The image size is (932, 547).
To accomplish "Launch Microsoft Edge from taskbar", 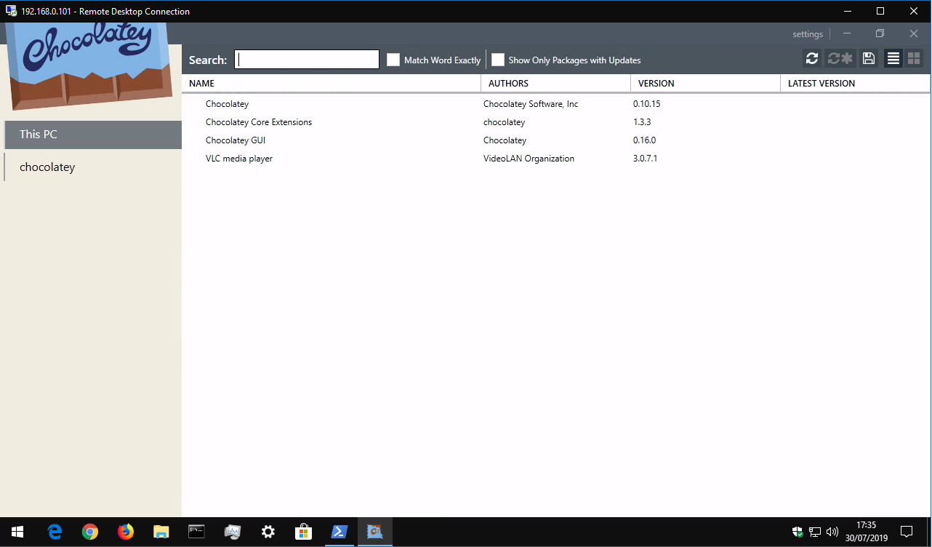I will pyautogui.click(x=55, y=532).
